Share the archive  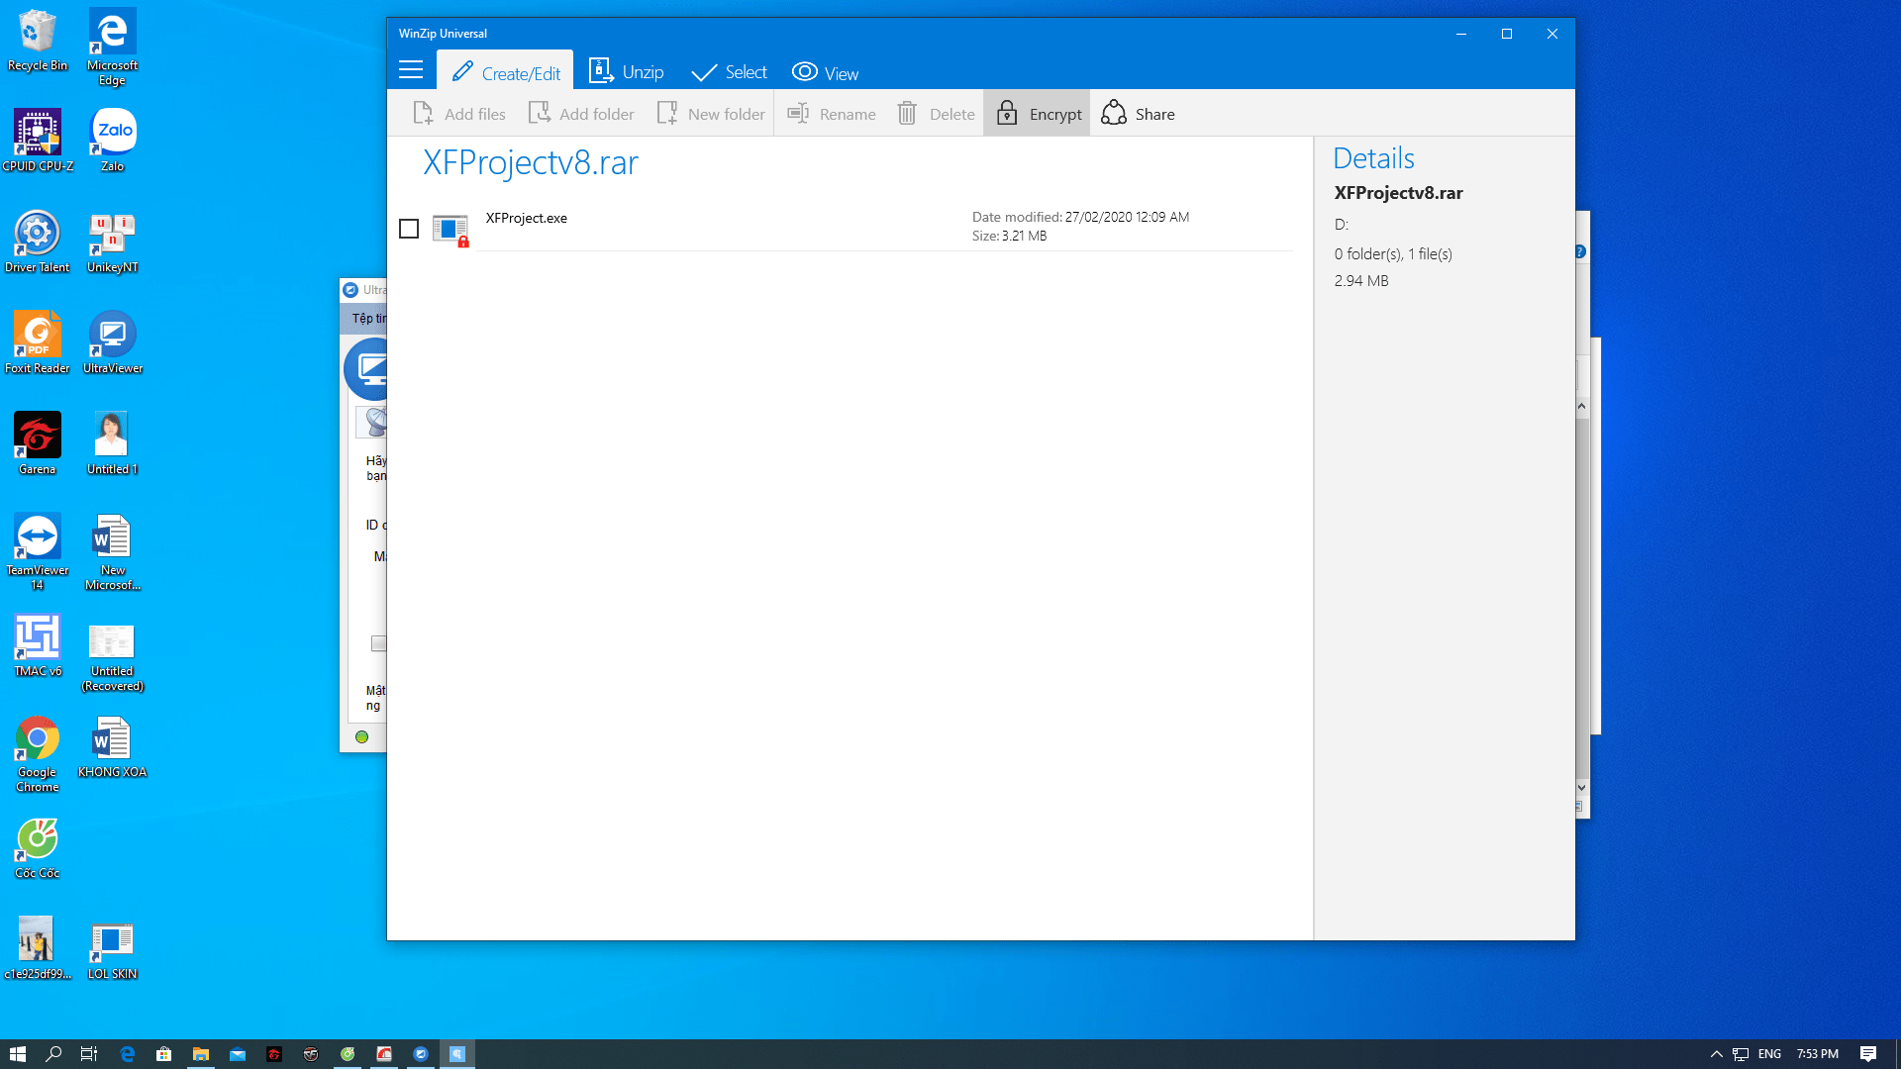coord(1138,114)
